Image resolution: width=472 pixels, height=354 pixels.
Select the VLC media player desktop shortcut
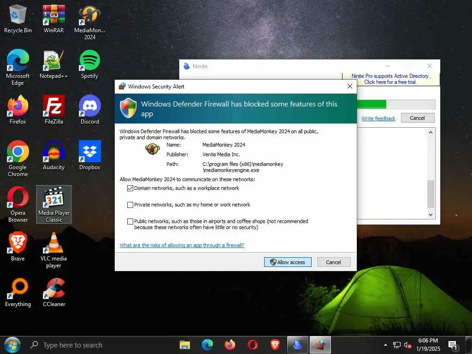(x=53, y=250)
